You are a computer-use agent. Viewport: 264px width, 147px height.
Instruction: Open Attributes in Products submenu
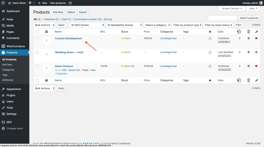[7, 80]
